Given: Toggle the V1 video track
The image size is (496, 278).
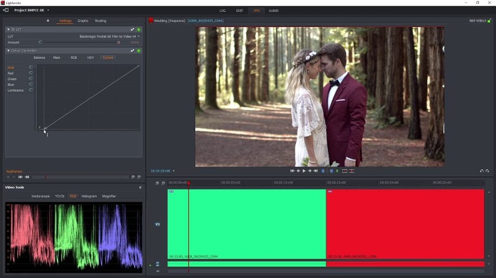Looking at the screenshot, I should [158, 224].
